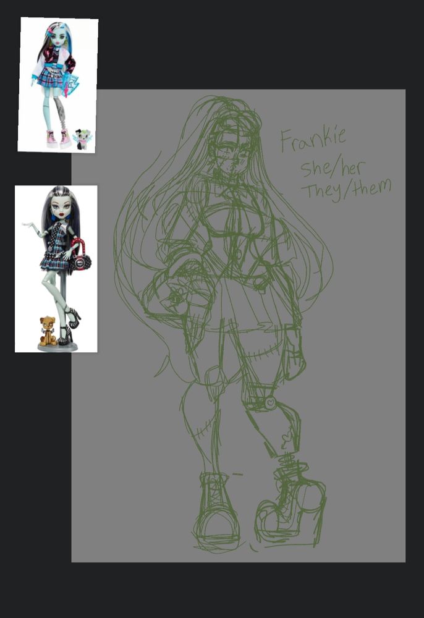Click the green sketch figure on canvas
The image size is (424, 618).
[224, 323]
